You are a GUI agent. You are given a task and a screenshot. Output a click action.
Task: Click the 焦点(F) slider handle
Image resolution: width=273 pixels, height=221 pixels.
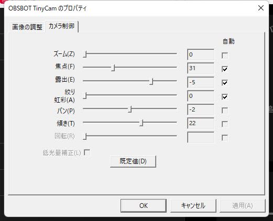click(x=113, y=68)
